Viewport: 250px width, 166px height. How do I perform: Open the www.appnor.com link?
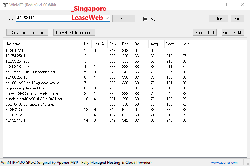click(x=224, y=163)
